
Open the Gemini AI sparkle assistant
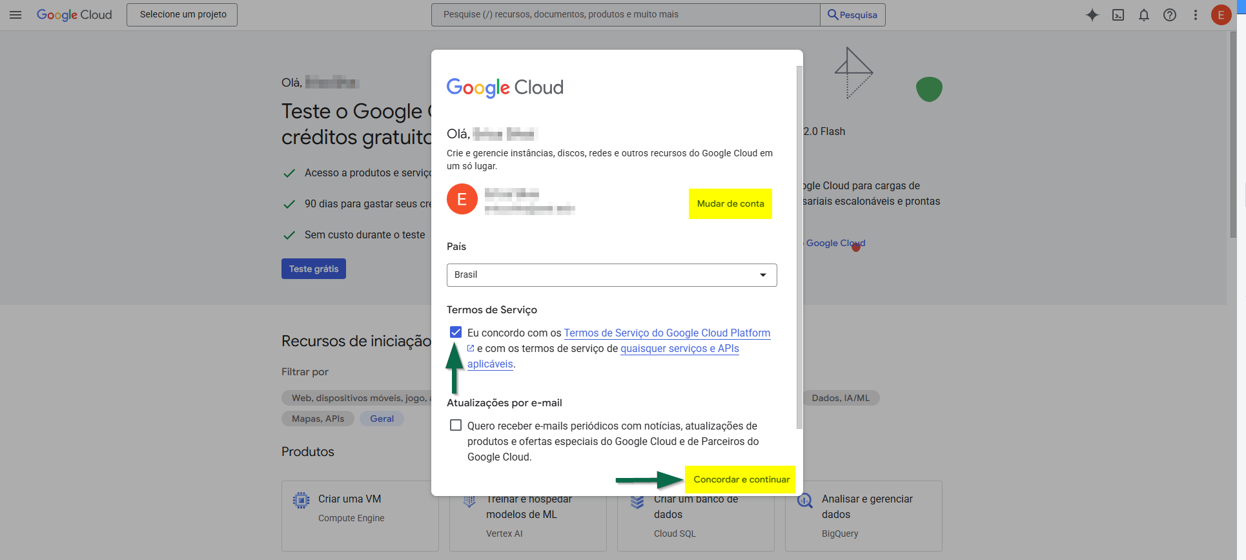pos(1092,15)
